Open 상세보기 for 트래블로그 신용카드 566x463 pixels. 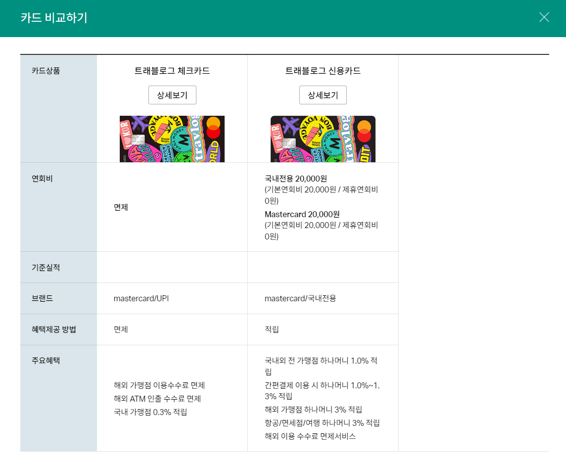[323, 95]
